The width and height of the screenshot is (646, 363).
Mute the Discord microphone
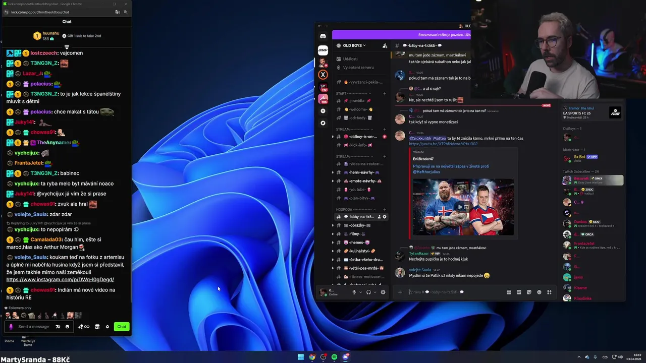click(354, 292)
